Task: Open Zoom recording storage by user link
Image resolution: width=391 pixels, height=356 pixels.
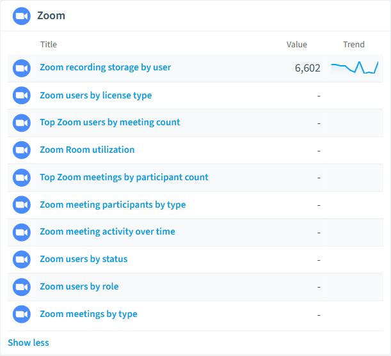Action: tap(105, 68)
